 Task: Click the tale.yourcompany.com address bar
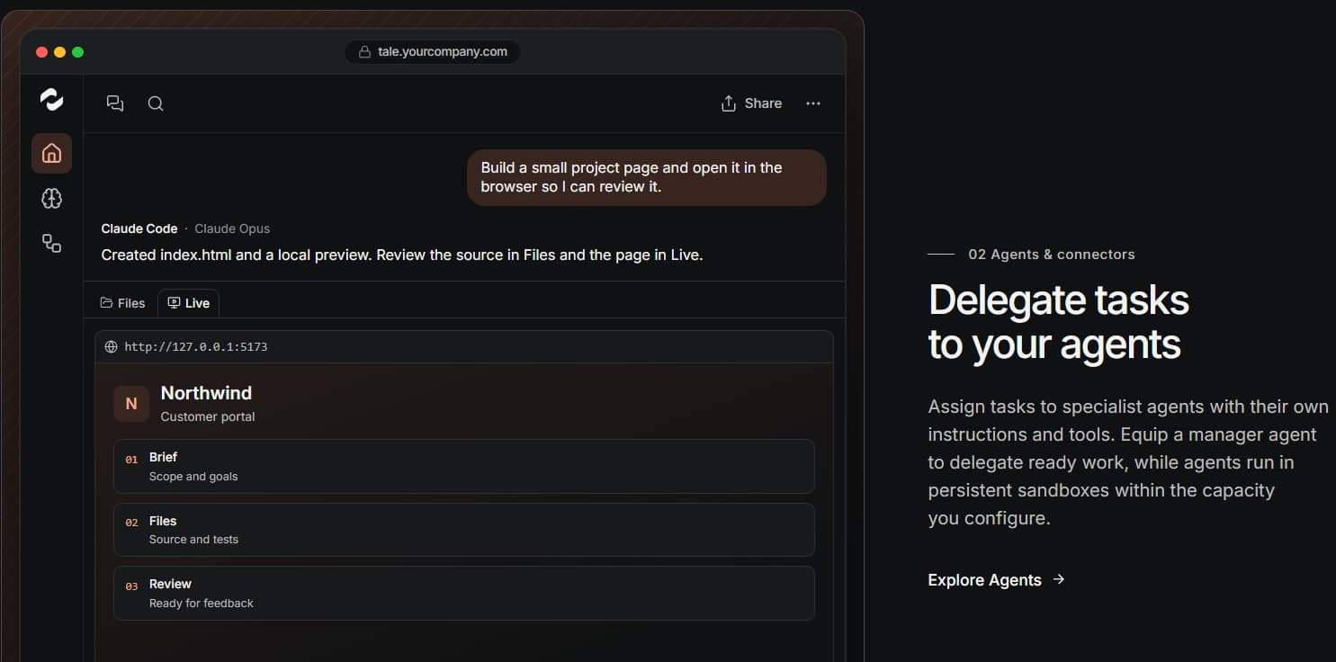pyautogui.click(x=433, y=52)
